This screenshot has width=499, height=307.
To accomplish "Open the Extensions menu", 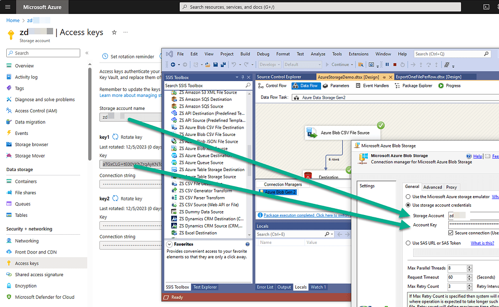I will coord(359,53).
